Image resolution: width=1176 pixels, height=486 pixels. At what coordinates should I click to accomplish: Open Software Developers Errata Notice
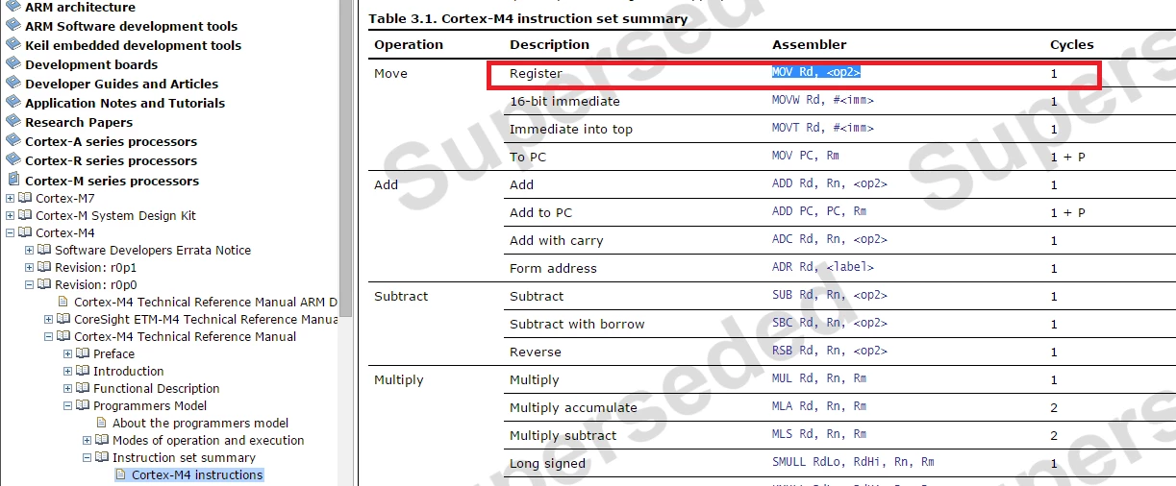tap(153, 250)
